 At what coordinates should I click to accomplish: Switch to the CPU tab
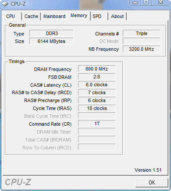click(12, 16)
